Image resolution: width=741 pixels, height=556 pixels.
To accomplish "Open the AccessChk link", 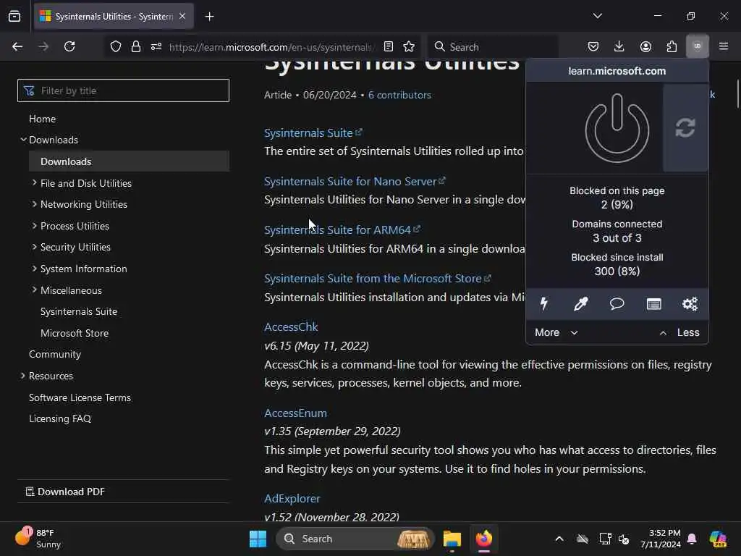I will [x=291, y=327].
